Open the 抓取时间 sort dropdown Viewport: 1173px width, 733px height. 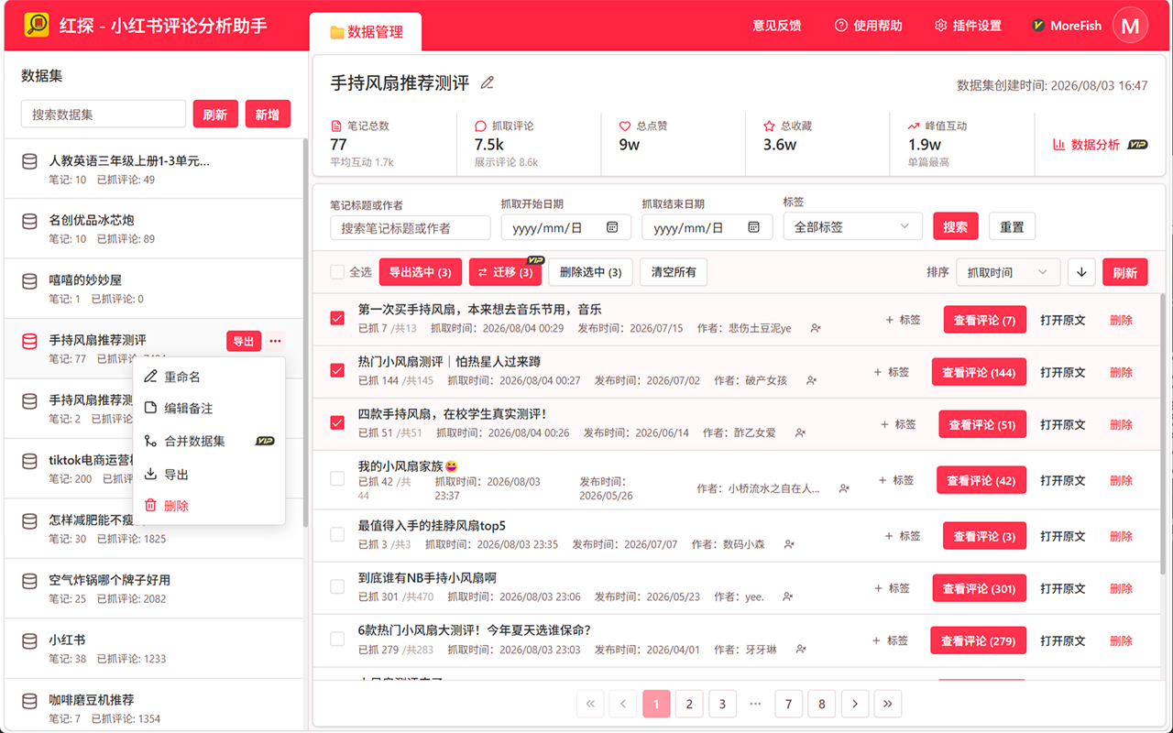(1007, 272)
